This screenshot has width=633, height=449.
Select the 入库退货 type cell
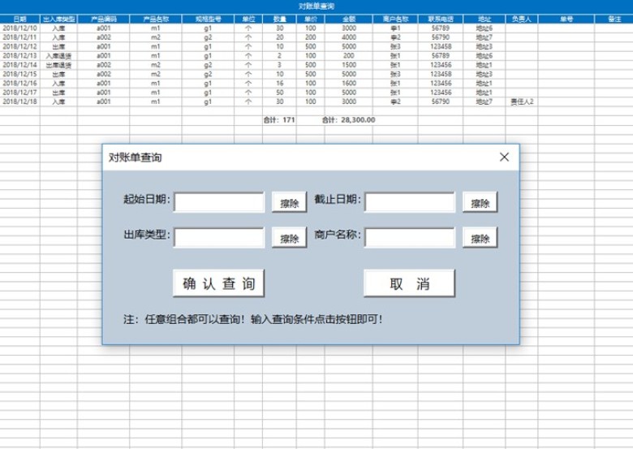(x=58, y=56)
